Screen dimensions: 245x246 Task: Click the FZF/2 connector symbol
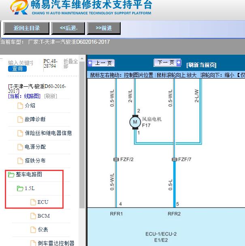(116, 159)
